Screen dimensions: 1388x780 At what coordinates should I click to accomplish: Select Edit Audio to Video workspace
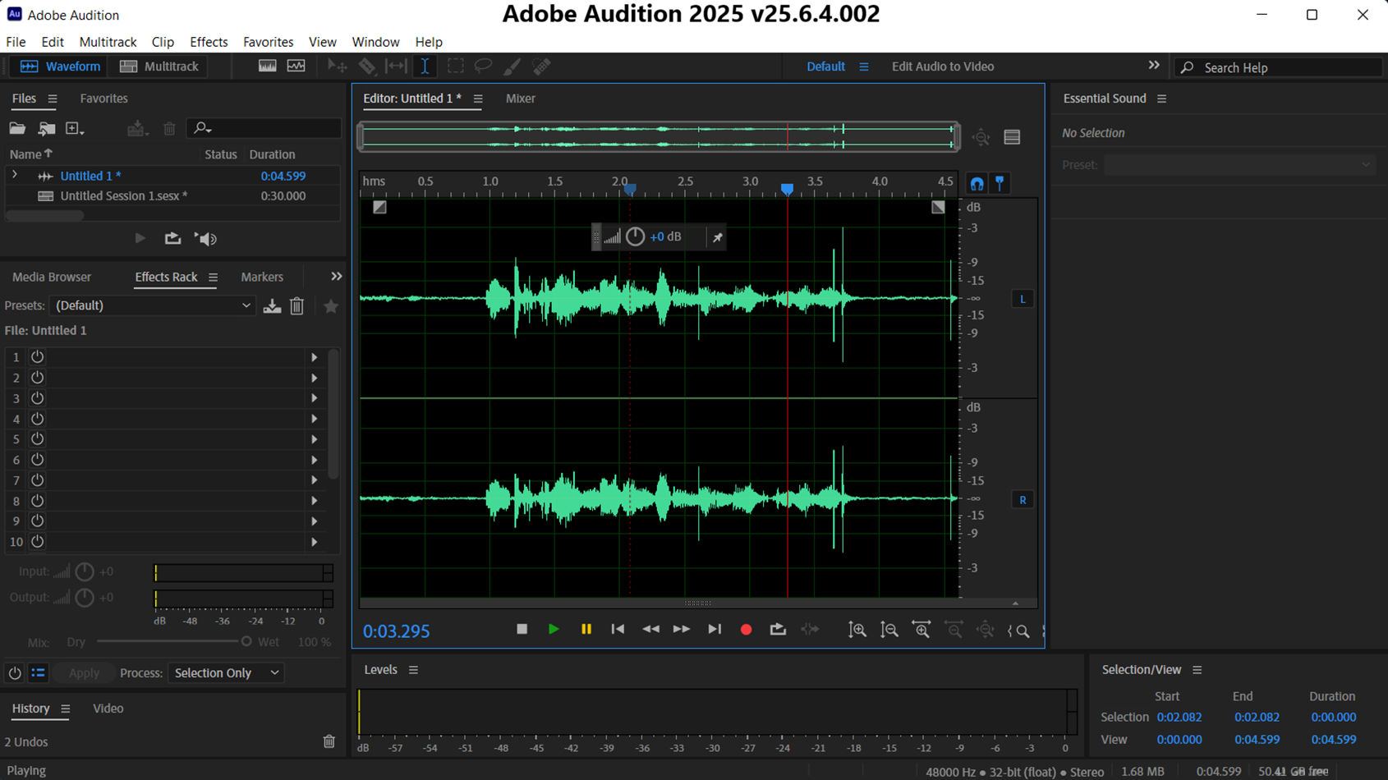(942, 67)
